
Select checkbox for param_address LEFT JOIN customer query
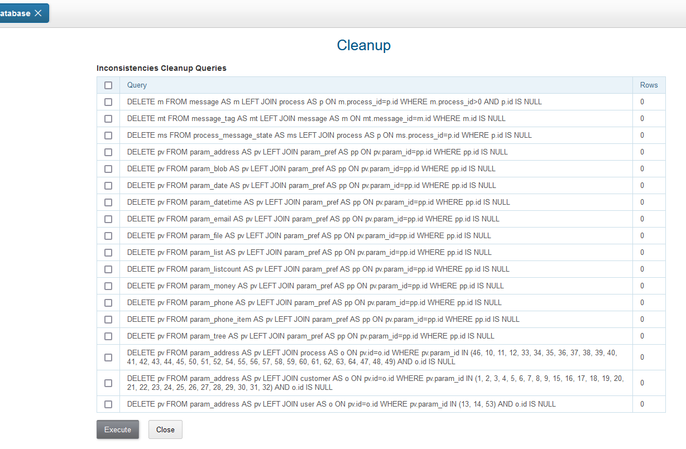(x=108, y=383)
